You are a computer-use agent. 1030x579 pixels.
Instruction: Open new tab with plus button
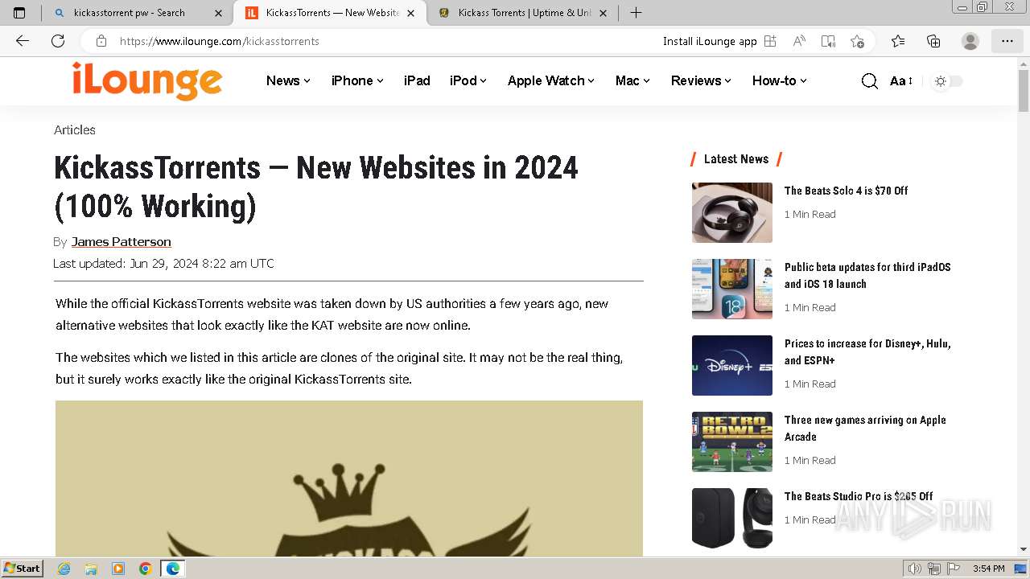coord(636,13)
